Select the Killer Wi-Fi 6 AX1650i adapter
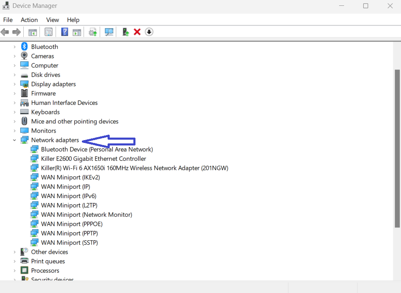 click(x=134, y=168)
